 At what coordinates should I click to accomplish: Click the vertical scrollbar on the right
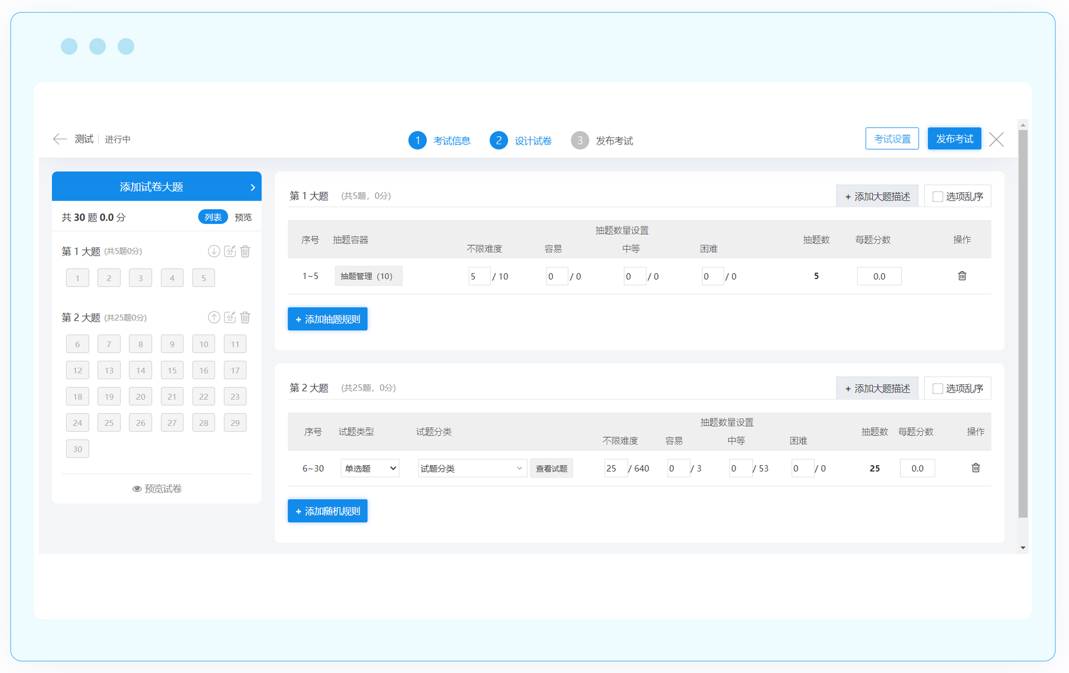click(x=1022, y=324)
